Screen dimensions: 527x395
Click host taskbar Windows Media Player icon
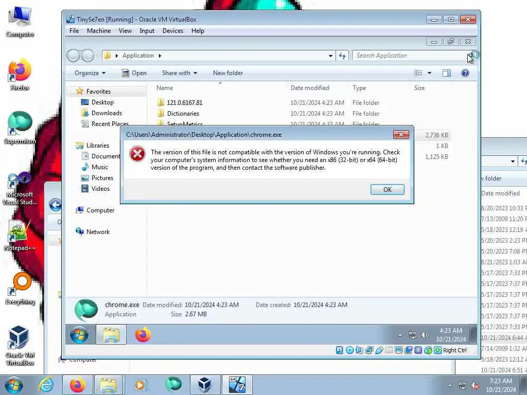coord(140,385)
